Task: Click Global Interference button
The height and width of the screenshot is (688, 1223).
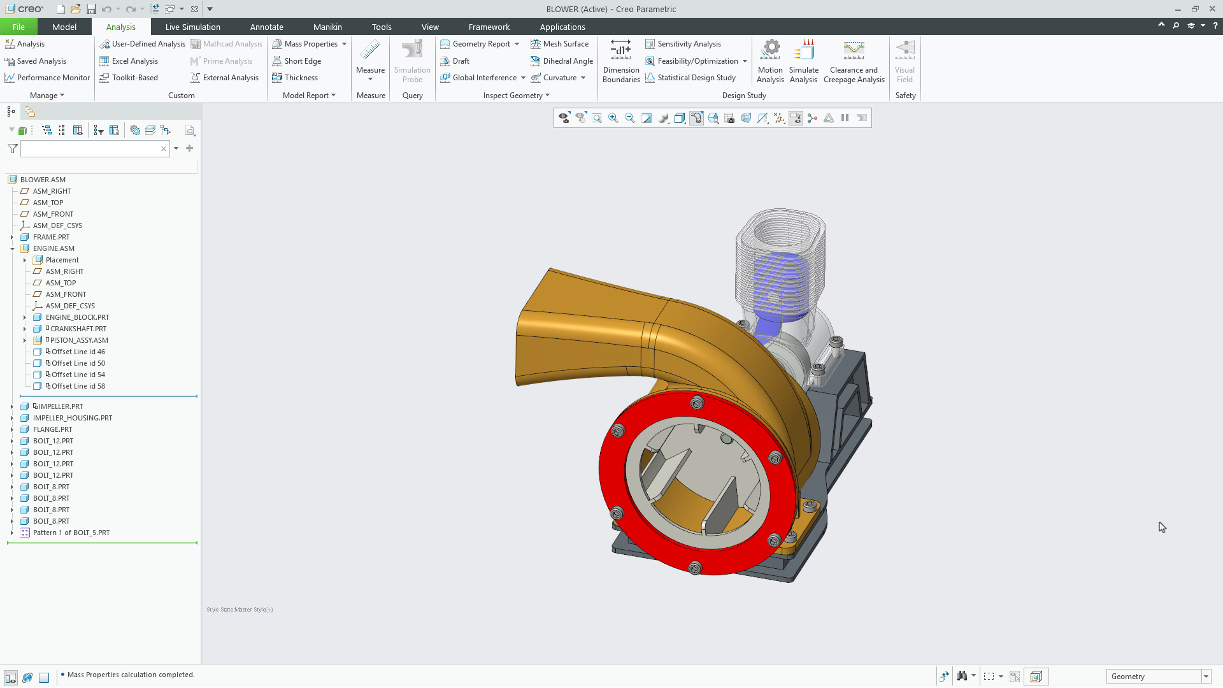Action: pyautogui.click(x=478, y=78)
